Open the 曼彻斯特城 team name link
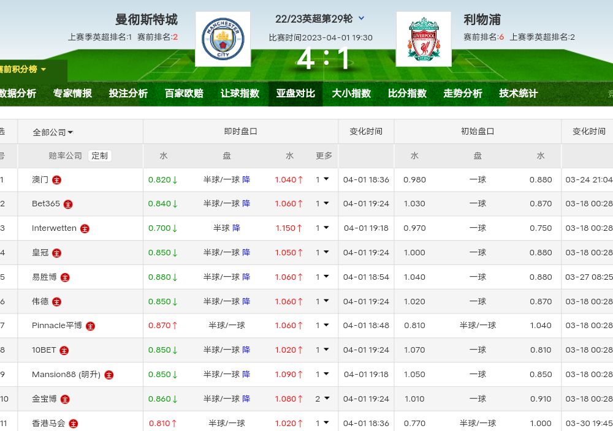Screen dimensions: 613x431 [x=147, y=20]
